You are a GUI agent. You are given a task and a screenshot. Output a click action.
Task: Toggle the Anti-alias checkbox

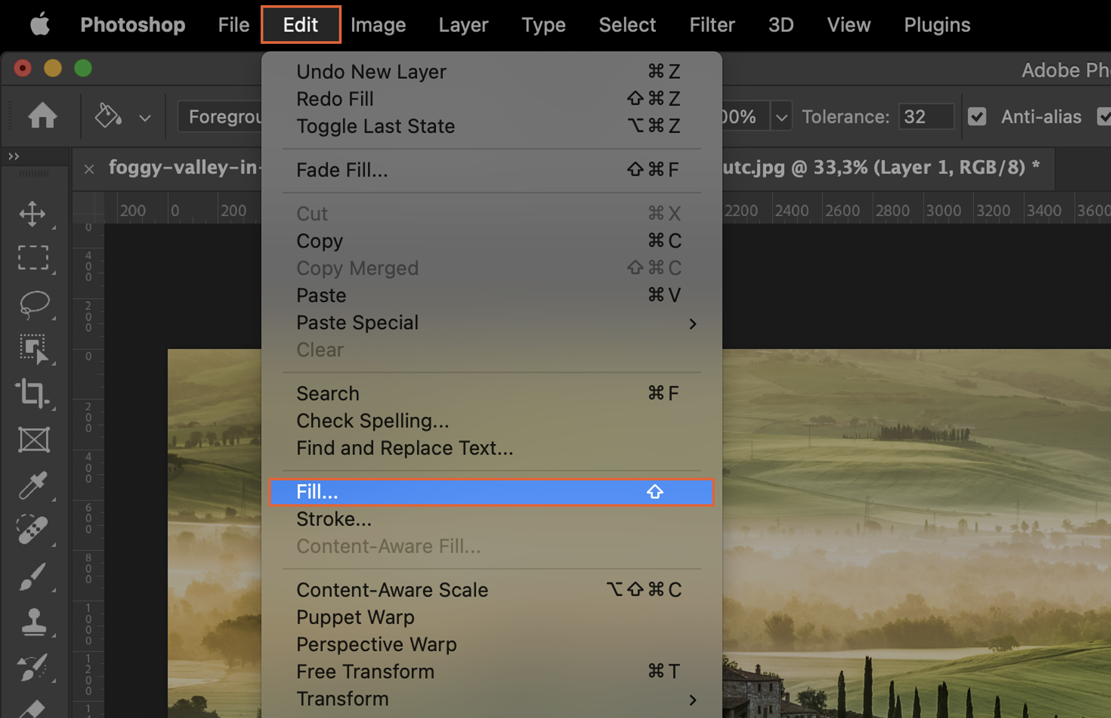[x=977, y=117]
